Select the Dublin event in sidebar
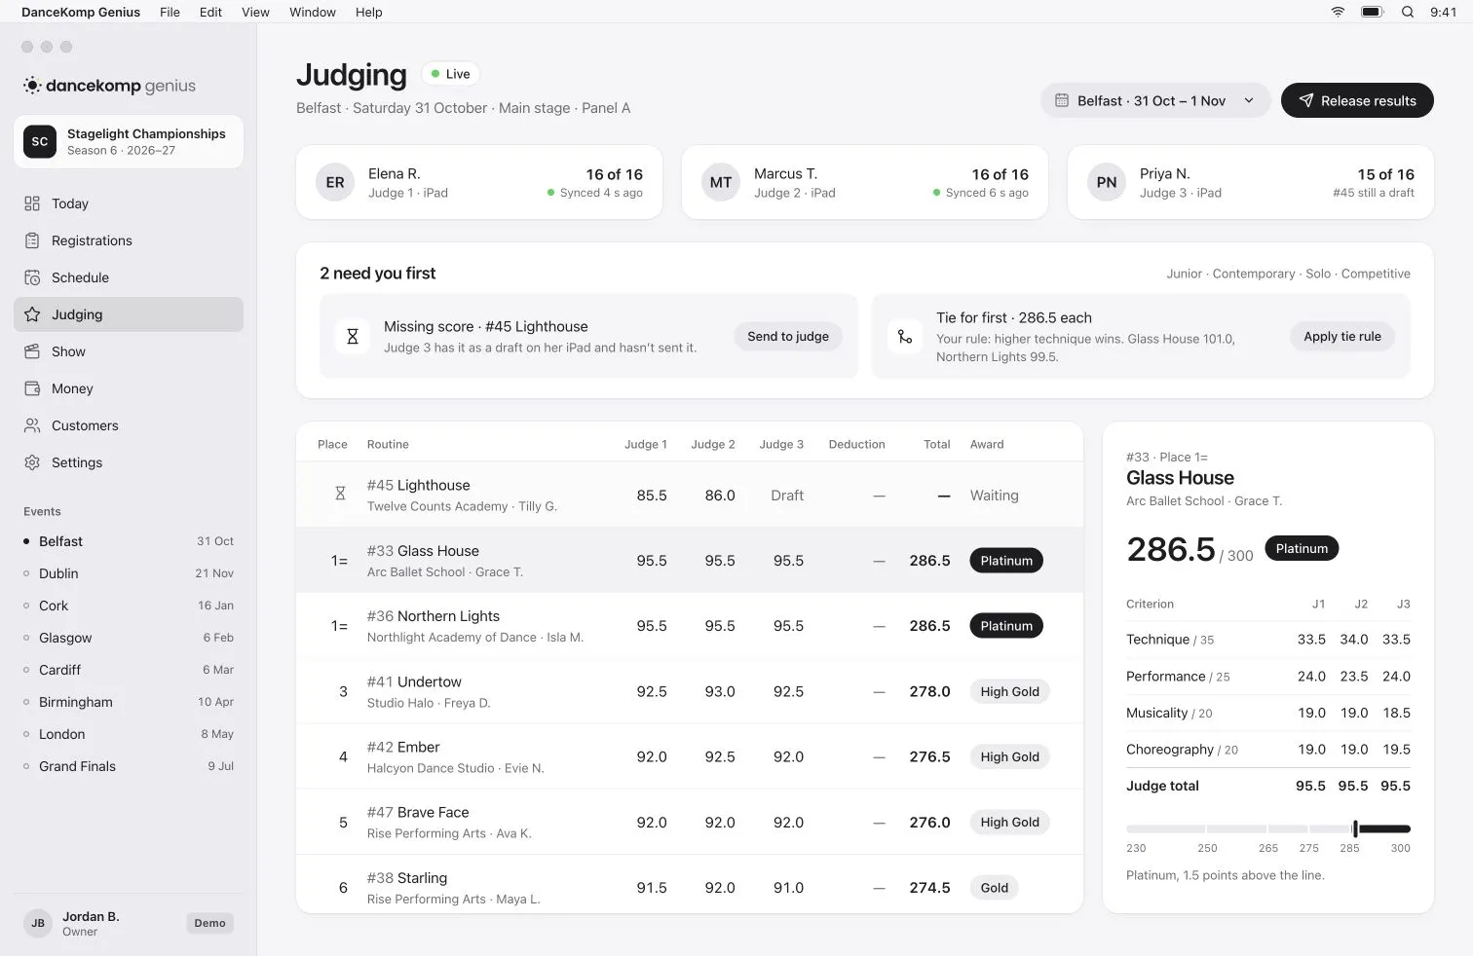1473x956 pixels. click(129, 573)
